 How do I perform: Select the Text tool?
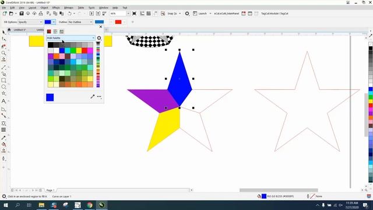click(x=3, y=101)
